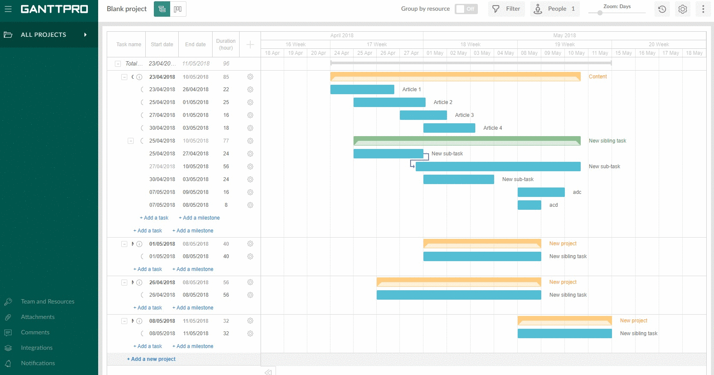Click Add a new project link
The height and width of the screenshot is (375, 714).
point(151,359)
